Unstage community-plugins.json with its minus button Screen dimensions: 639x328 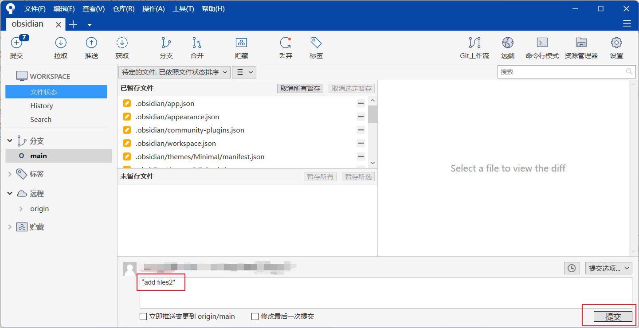361,130
